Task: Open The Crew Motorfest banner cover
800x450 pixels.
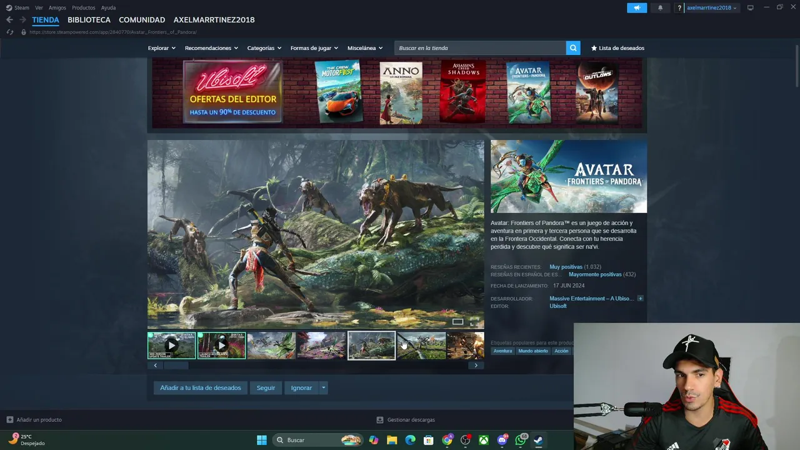Action: [338, 92]
